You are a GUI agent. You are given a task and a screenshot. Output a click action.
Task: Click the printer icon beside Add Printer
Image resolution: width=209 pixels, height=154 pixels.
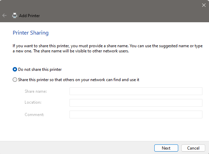pyautogui.click(x=15, y=15)
